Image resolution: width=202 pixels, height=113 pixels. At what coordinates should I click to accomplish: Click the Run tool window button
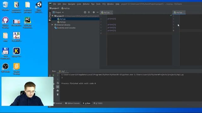click(x=87, y=103)
